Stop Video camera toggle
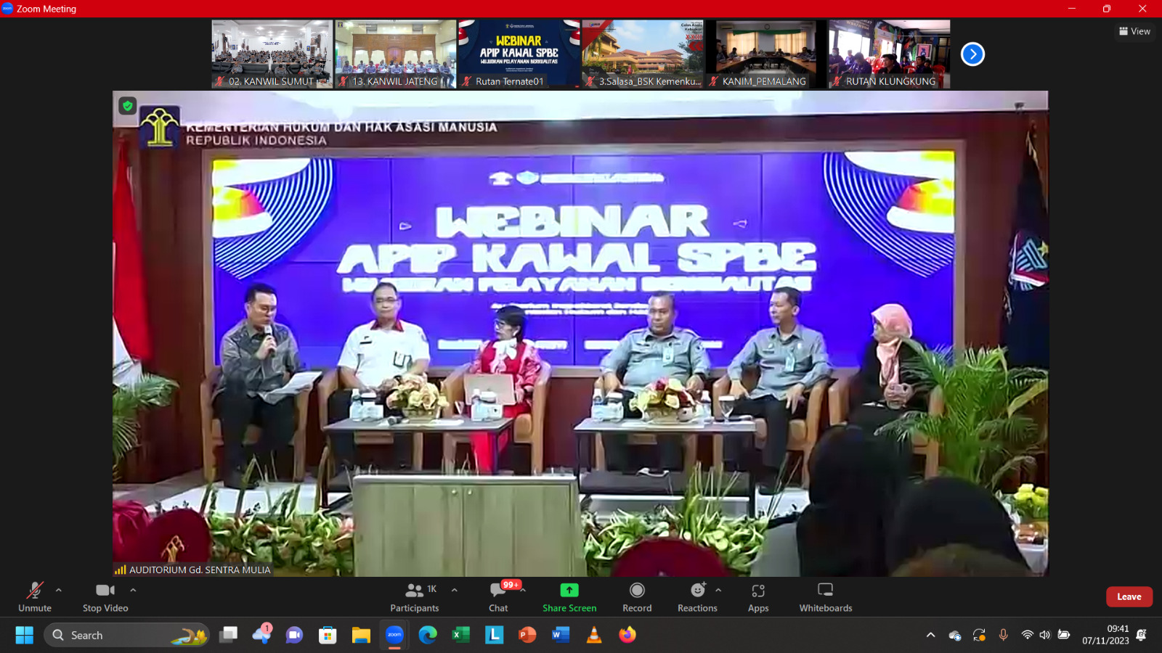The height and width of the screenshot is (653, 1162). (105, 596)
